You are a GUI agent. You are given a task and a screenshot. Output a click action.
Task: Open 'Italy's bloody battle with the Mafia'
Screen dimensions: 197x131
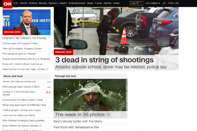pos(78,121)
